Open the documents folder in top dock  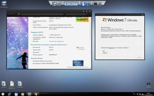66,4
